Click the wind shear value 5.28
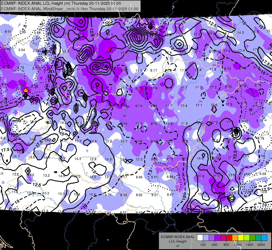The height and width of the screenshot is (250, 272). (34, 86)
